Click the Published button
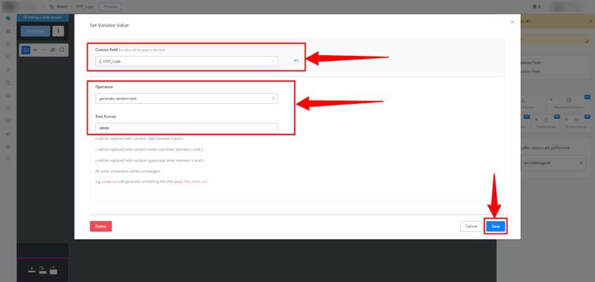Screen dimensions: 595x282 [x=35, y=31]
